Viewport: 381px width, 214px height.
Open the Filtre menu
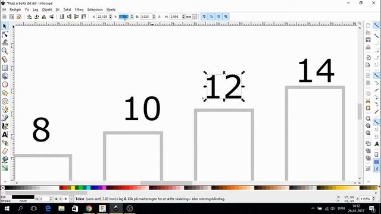[79, 10]
